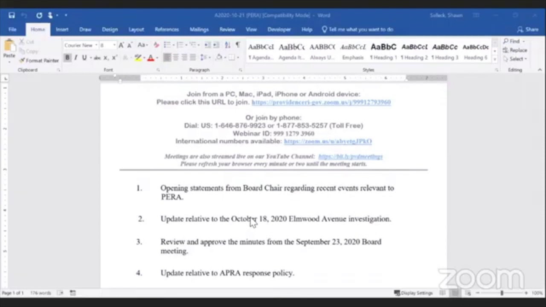Open the Insert ribbon tab

pos(62,29)
